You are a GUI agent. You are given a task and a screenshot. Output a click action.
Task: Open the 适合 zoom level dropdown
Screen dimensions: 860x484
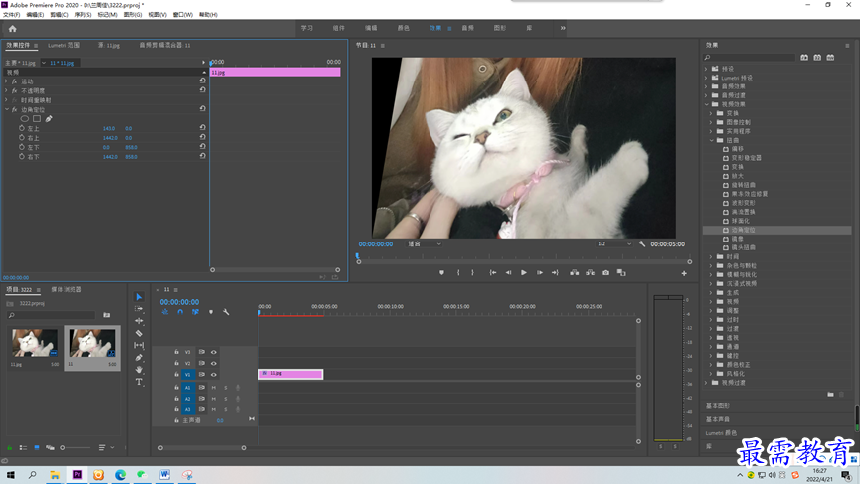coord(424,243)
